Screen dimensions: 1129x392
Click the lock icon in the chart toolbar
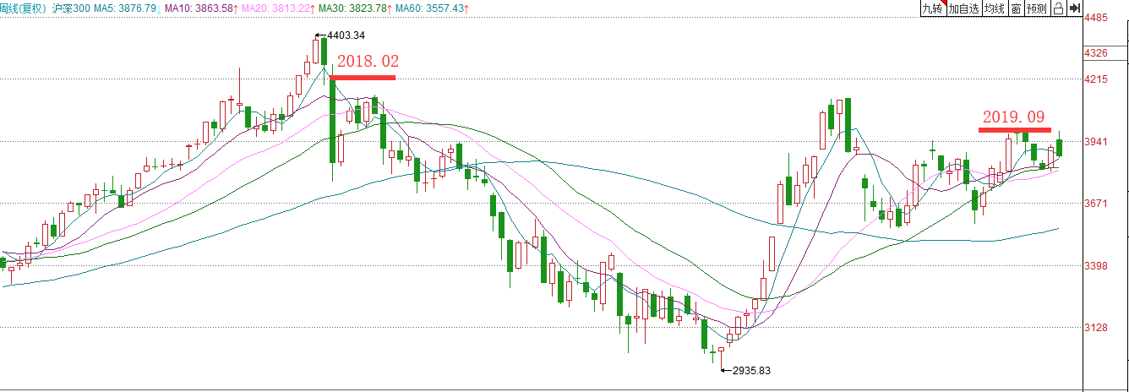click(x=1059, y=8)
